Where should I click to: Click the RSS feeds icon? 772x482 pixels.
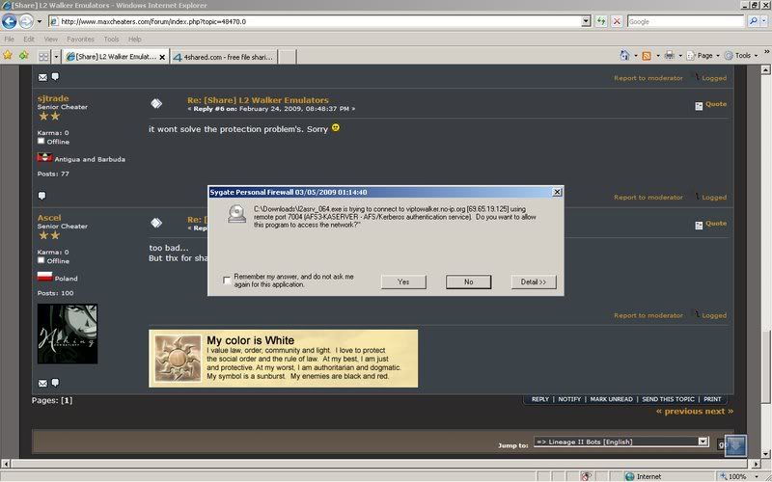(x=647, y=56)
